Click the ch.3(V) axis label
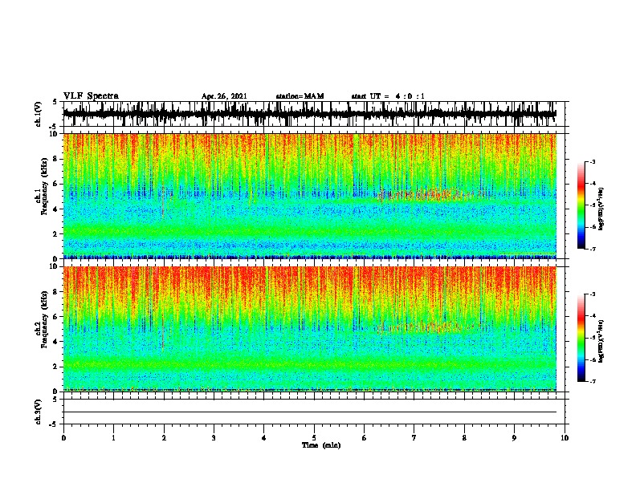 click(x=39, y=412)
